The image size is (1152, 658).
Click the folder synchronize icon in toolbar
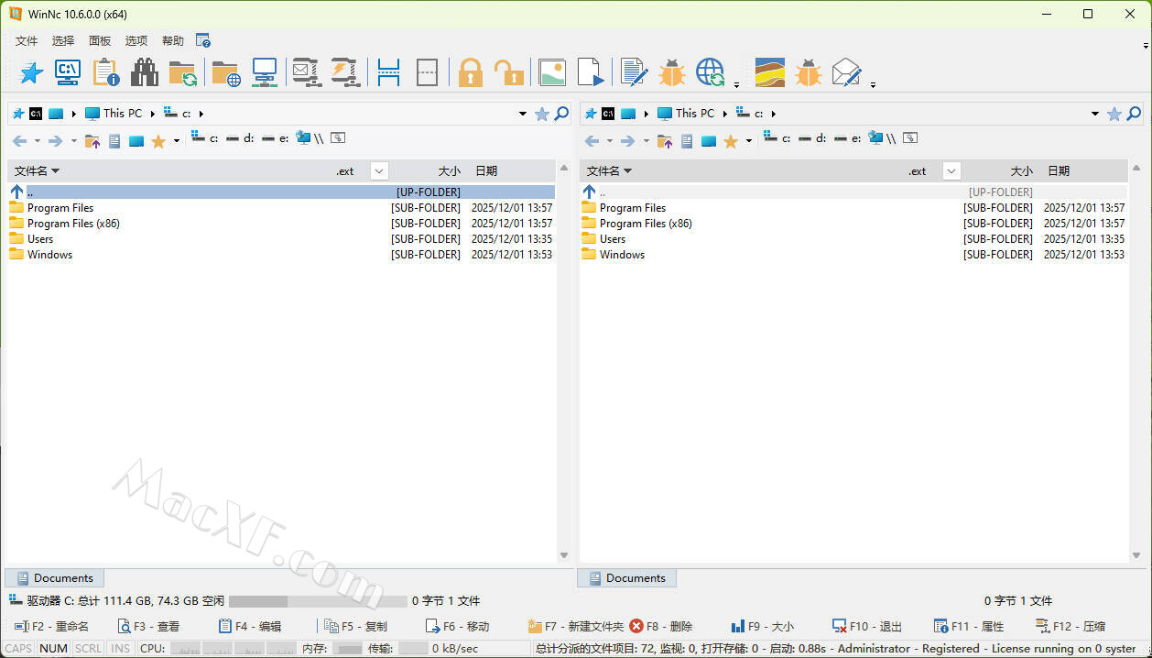[182, 73]
